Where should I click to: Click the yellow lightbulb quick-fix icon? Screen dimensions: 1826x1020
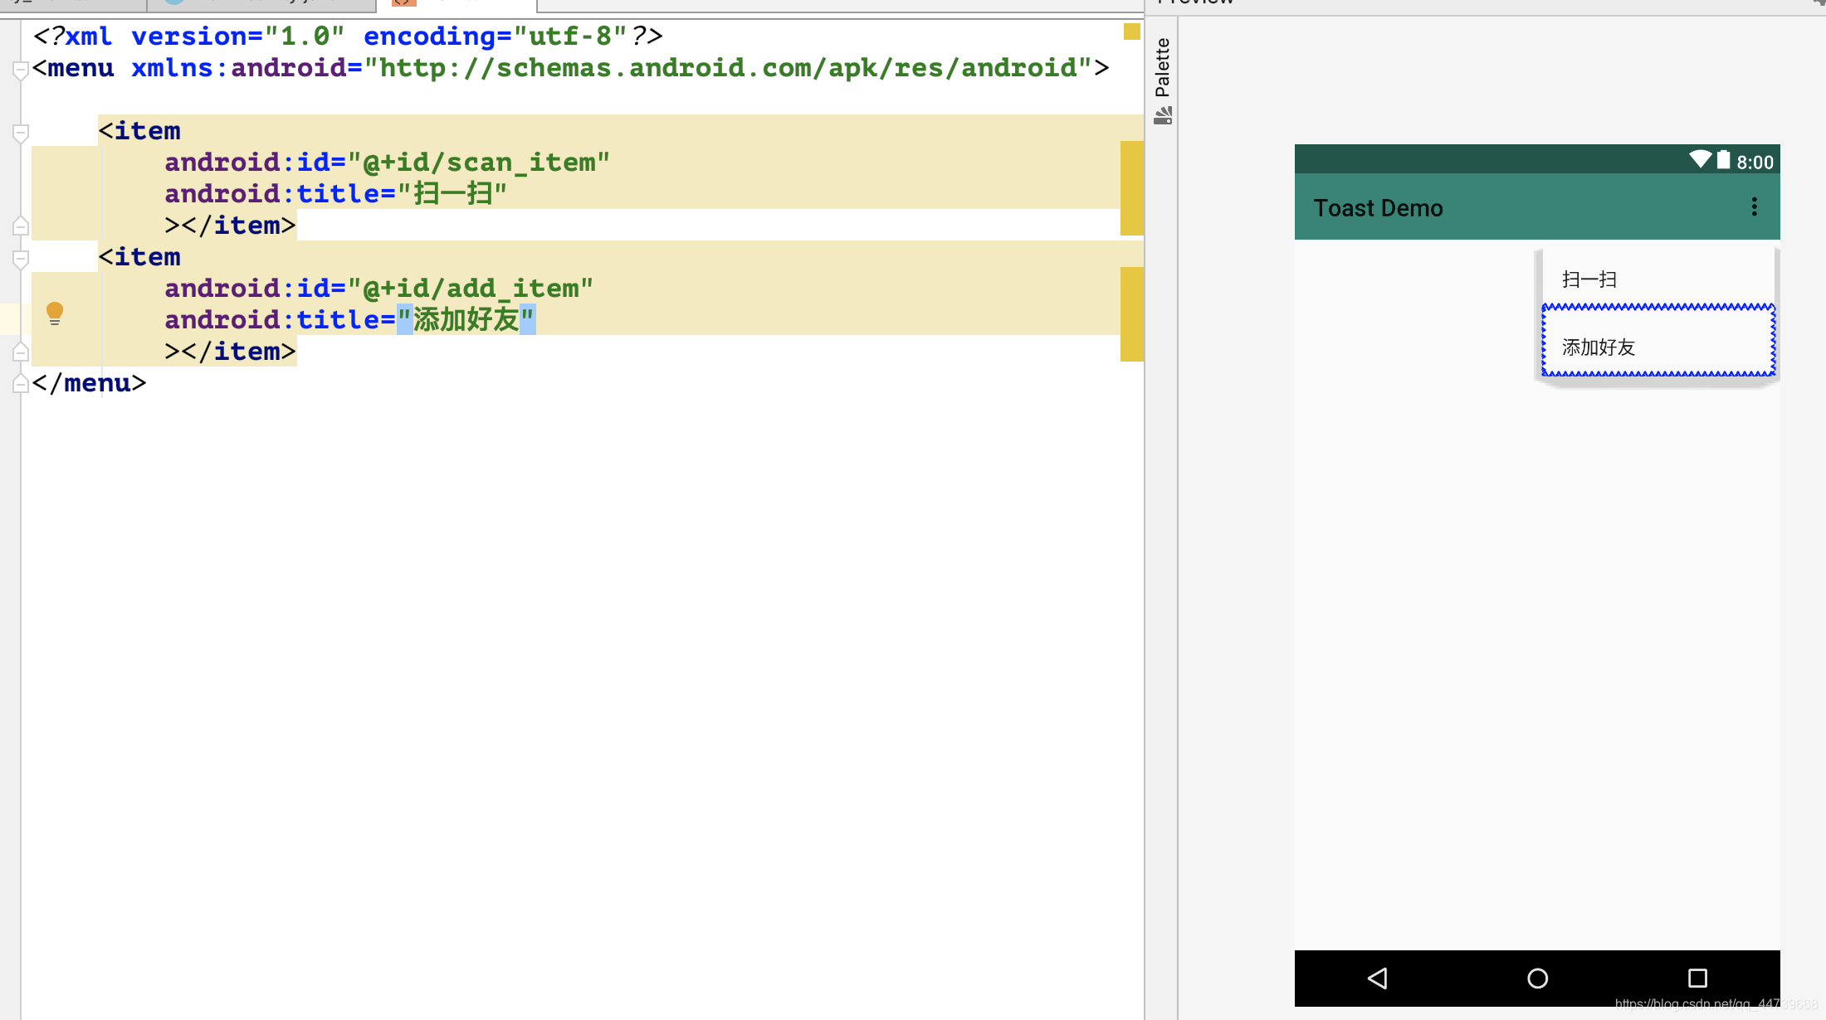pyautogui.click(x=55, y=313)
